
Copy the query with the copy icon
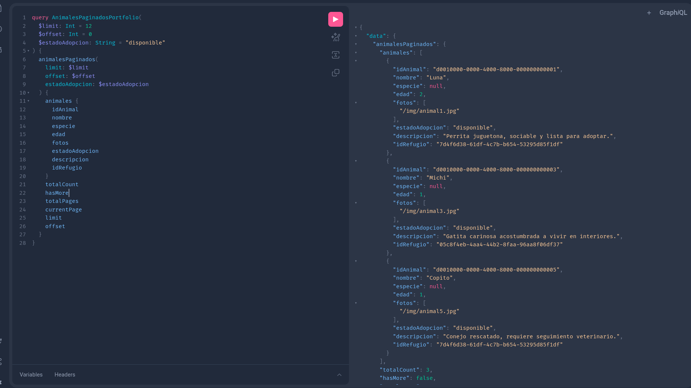click(336, 73)
